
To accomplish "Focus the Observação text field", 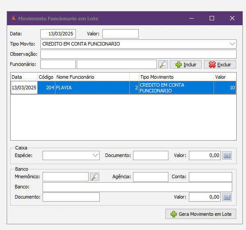I will (138, 54).
